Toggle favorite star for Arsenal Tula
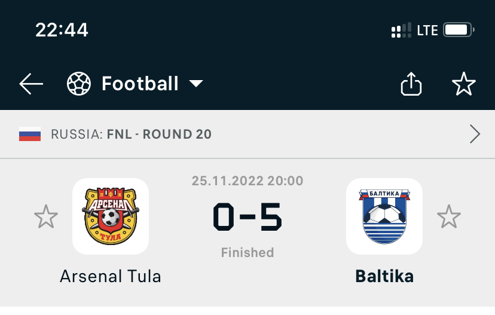Screen dimensions: 495x315 click(45, 216)
